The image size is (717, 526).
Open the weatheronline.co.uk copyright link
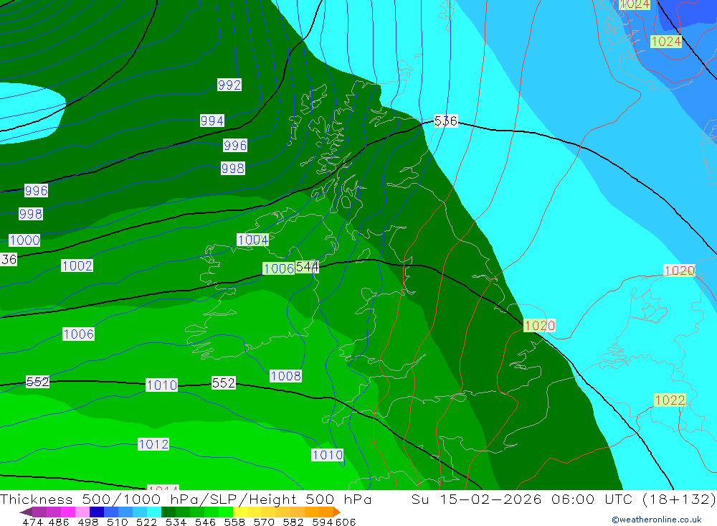point(657,520)
